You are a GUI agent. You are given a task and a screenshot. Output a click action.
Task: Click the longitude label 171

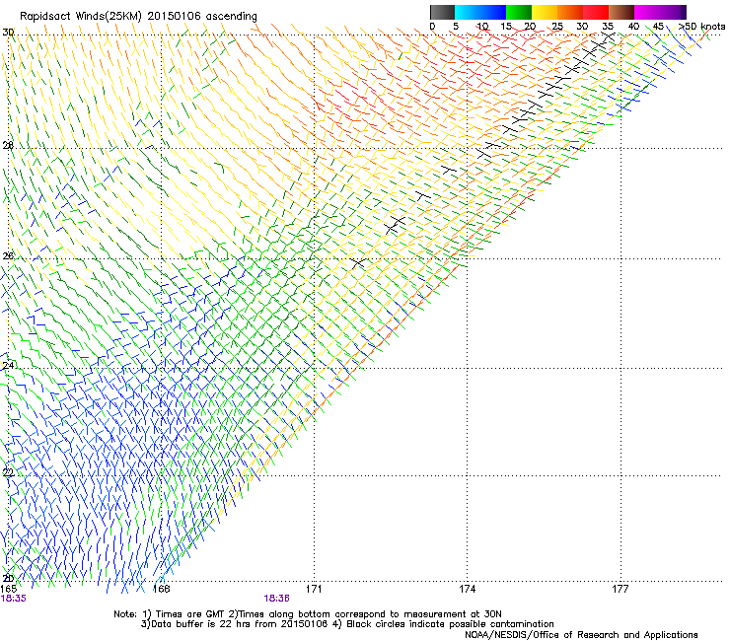(314, 589)
